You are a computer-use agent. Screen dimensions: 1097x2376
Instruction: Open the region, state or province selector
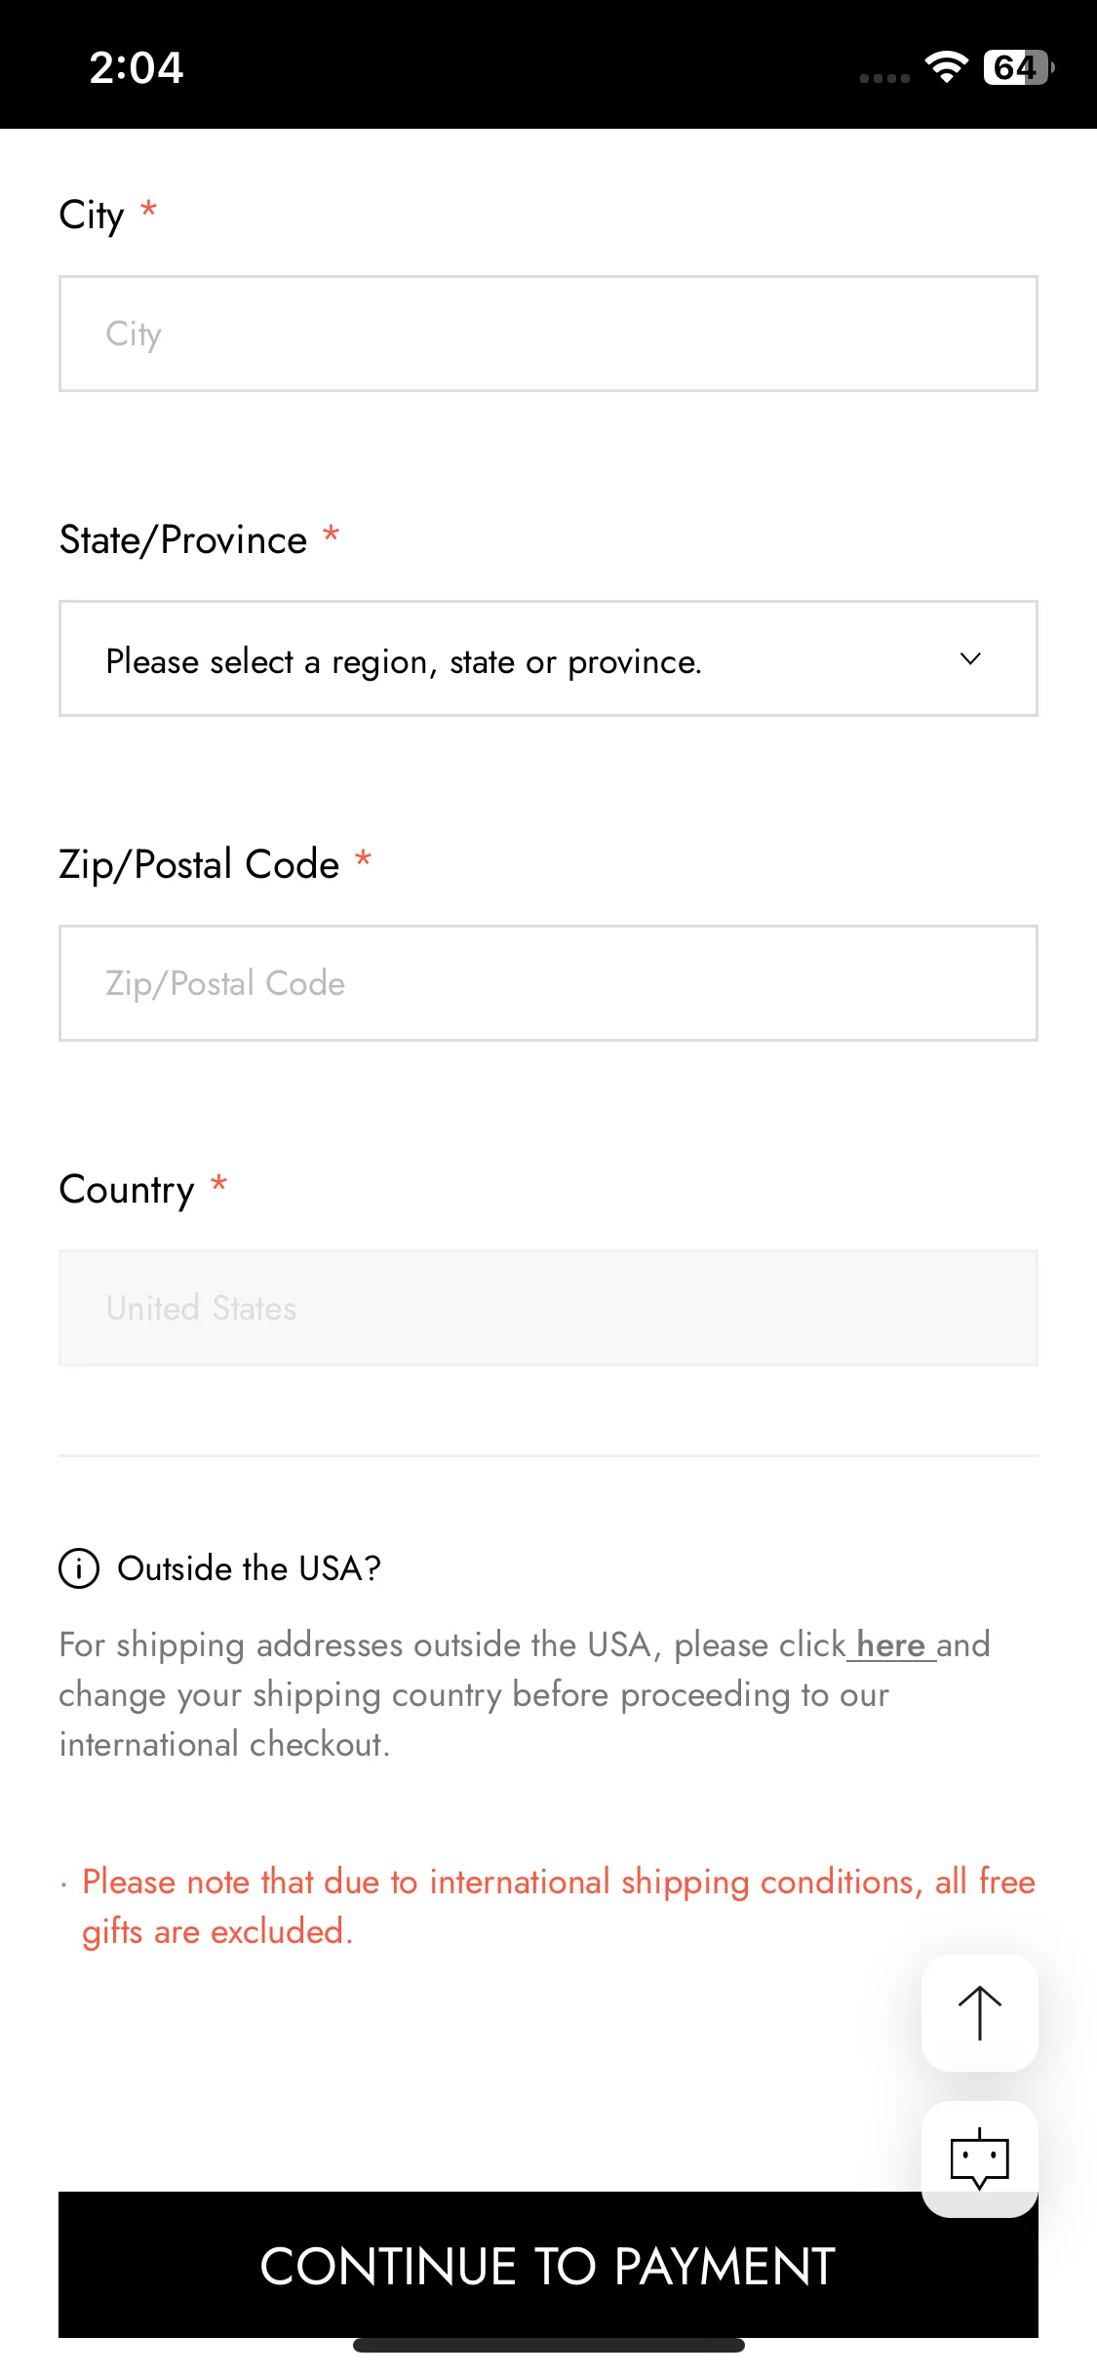tap(548, 659)
